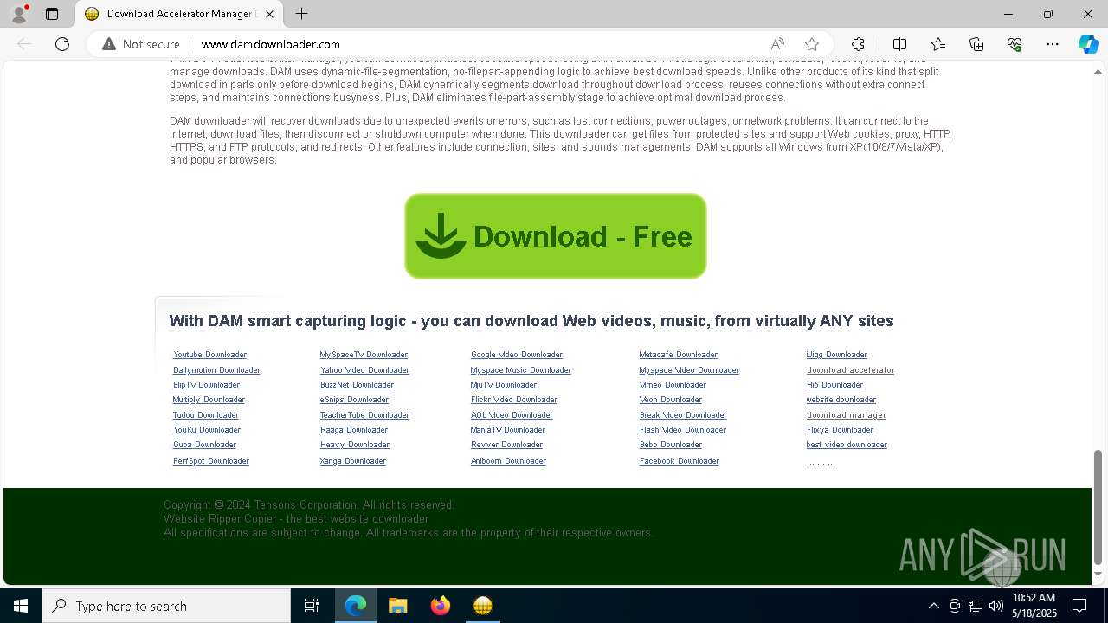This screenshot has height=623, width=1108.
Task: Open the AOL Video Downloader link
Action: (x=512, y=415)
